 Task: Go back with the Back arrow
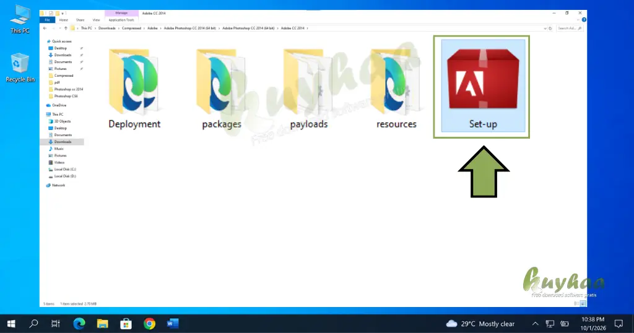[45, 28]
